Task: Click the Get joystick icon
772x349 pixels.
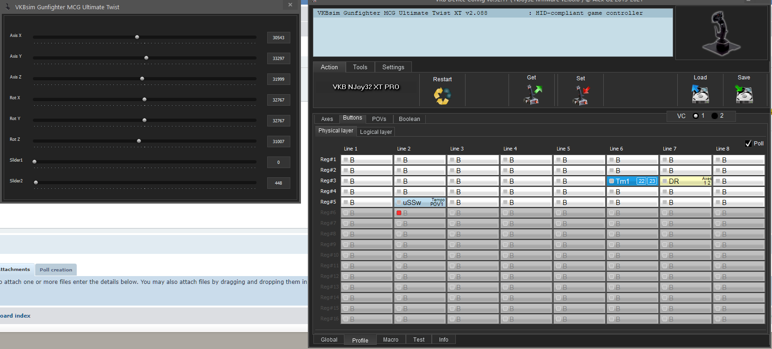Action: point(532,95)
